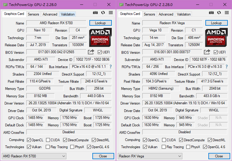Click BIOS export share icon in RX 5700 window

91,52
